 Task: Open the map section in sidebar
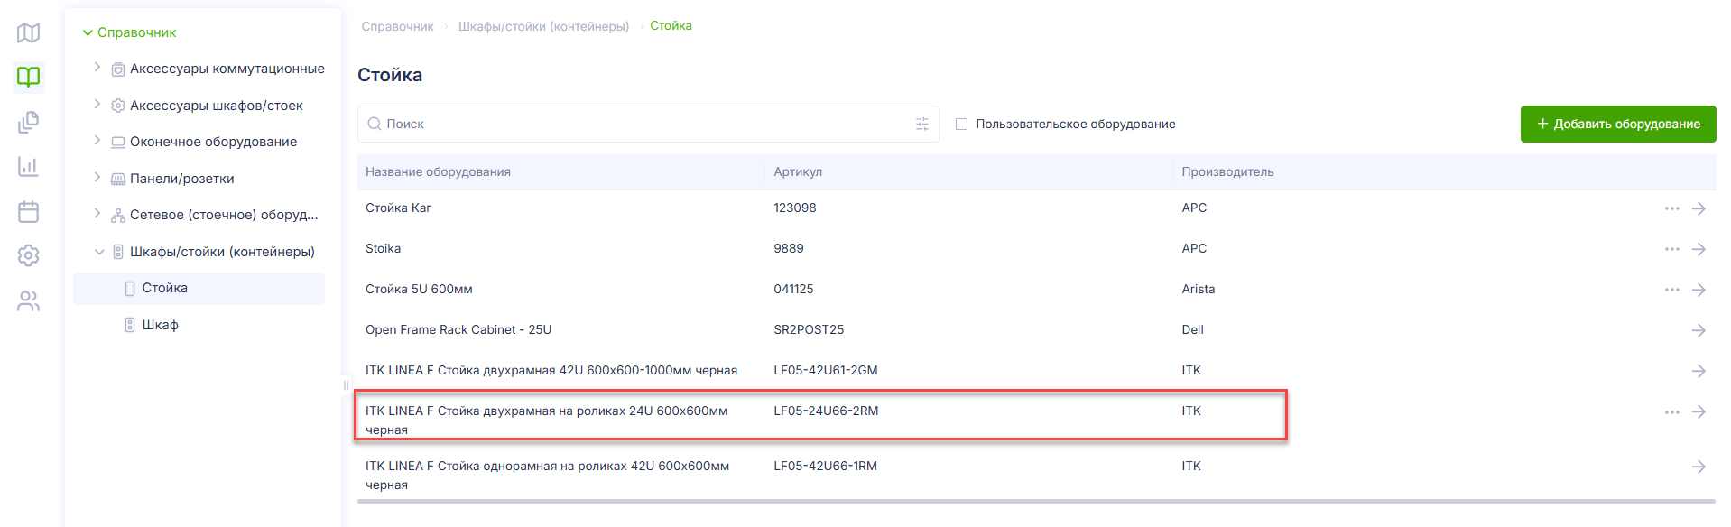tap(29, 33)
